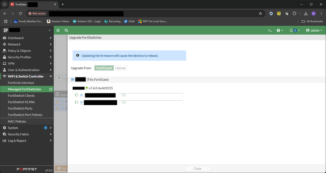Reload the page in Chrome

20,13
